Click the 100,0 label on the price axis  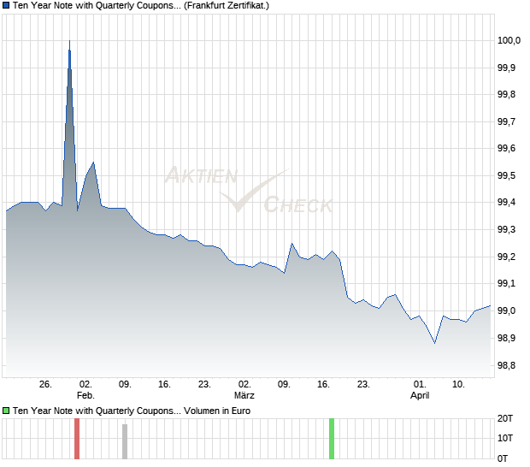tap(508, 40)
